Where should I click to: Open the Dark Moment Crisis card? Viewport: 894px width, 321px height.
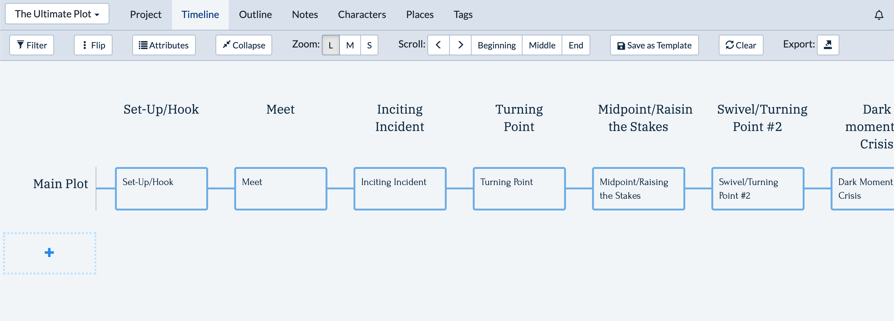863,189
